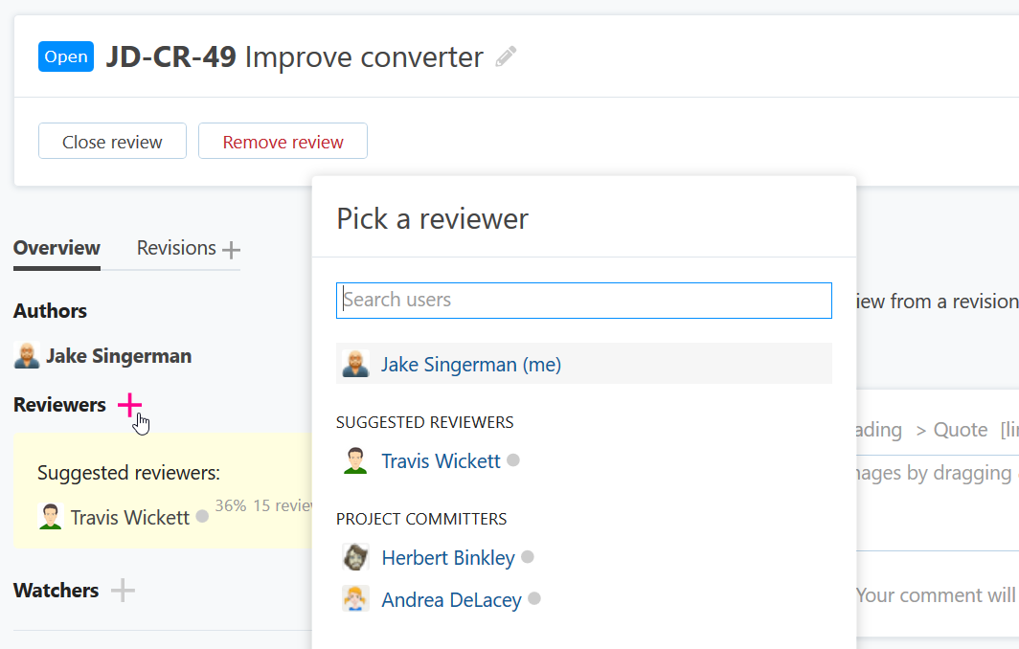Screen dimensions: 1019x649
Task: Click the plus icon beside Watchers
Action: pos(123,590)
